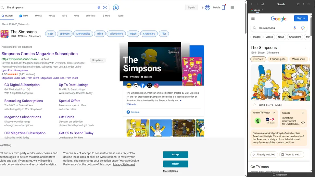The image size is (315, 177).
Task: Select the Episode guide tab in Google panel
Action: coord(278,59)
